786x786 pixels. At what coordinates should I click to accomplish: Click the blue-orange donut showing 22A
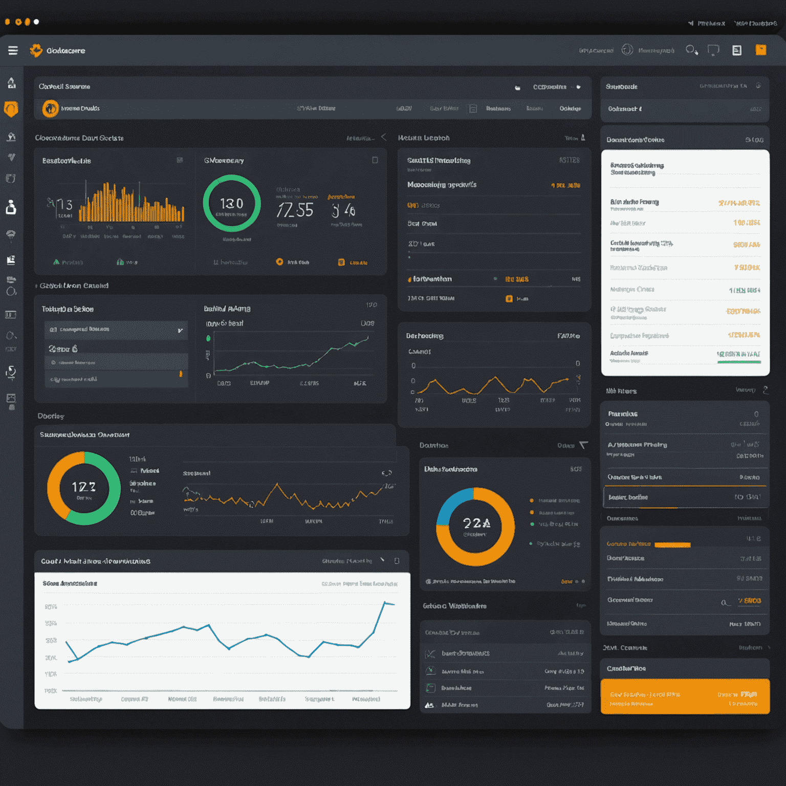pyautogui.click(x=475, y=527)
